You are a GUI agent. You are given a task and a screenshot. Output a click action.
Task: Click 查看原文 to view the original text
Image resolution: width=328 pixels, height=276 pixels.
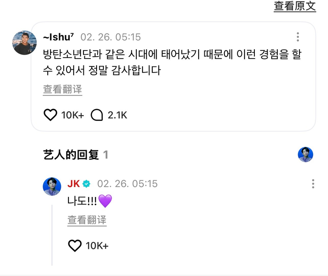295,6
